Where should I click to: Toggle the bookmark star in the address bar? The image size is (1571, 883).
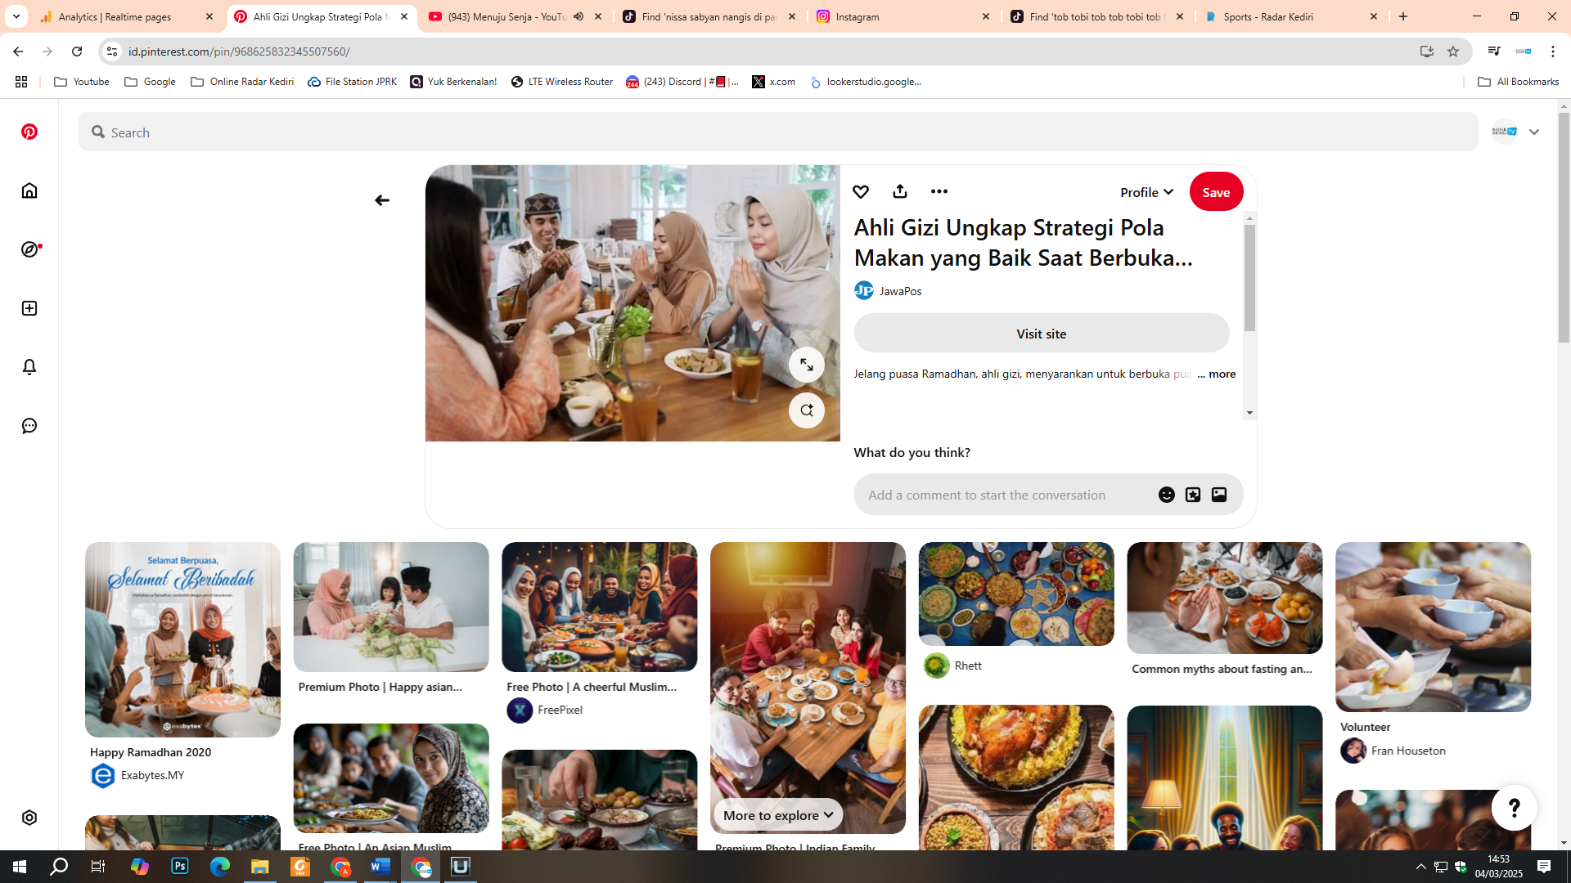1453,51
